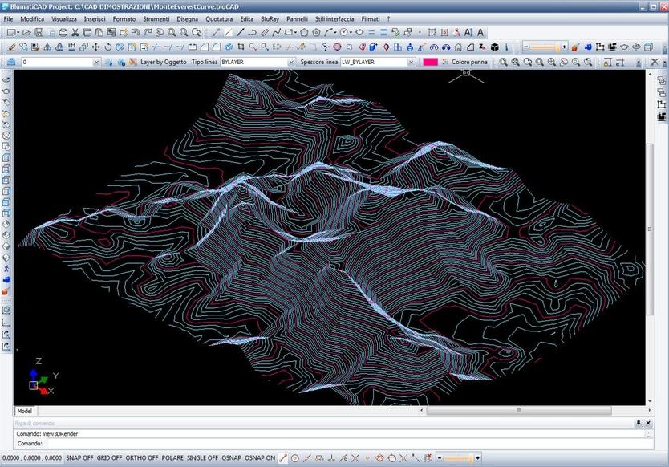The height and width of the screenshot is (467, 669).
Task: Click the Colore penna button
Action: pos(469,61)
